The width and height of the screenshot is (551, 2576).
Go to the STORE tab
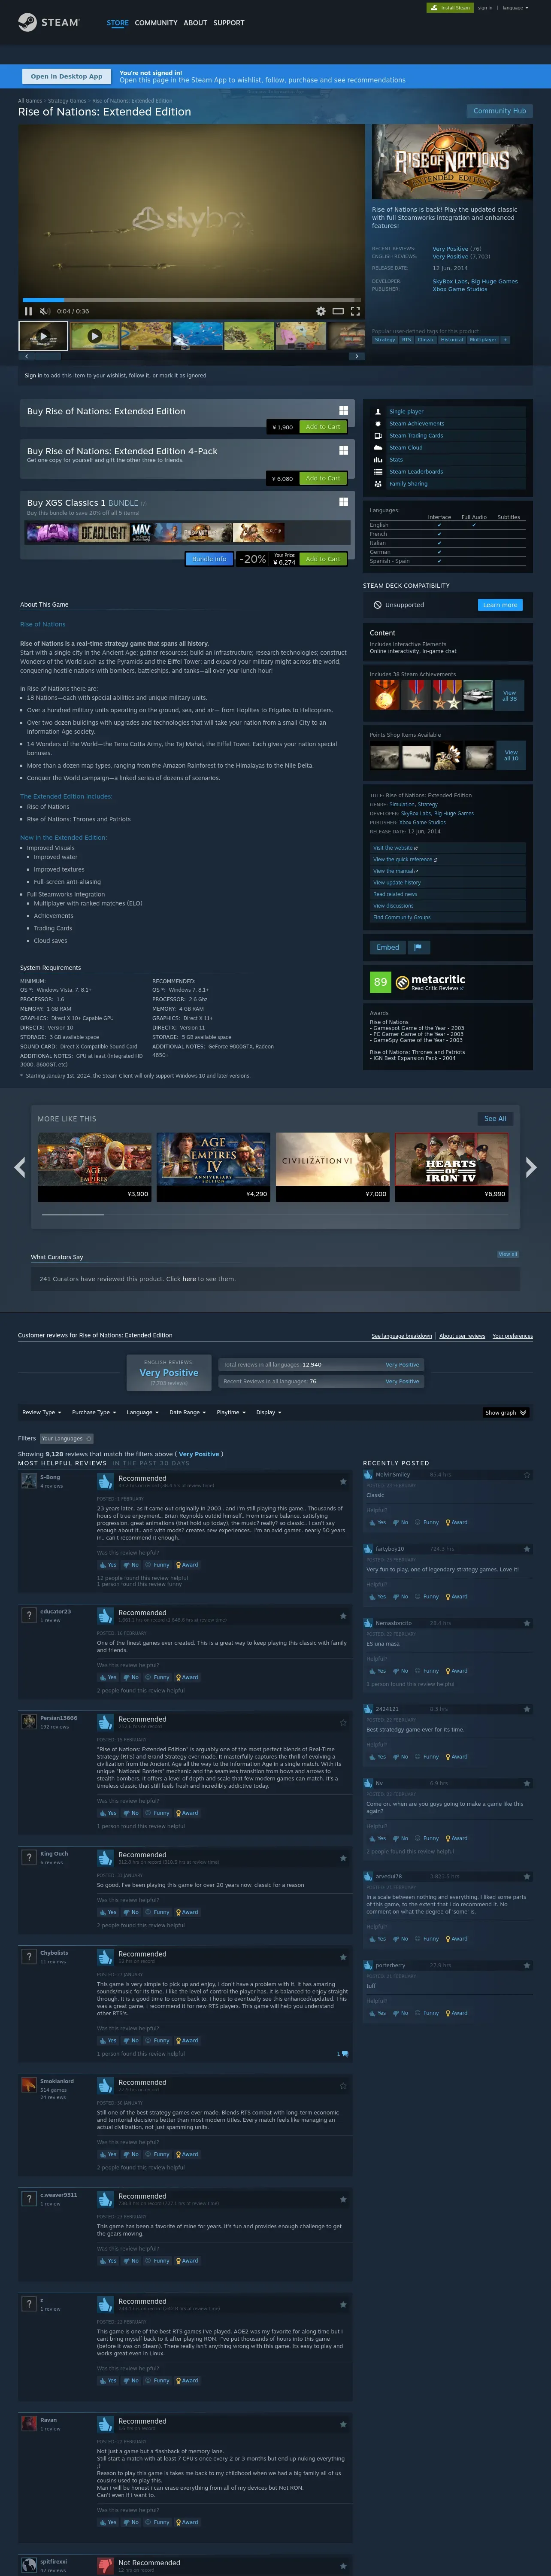click(118, 23)
